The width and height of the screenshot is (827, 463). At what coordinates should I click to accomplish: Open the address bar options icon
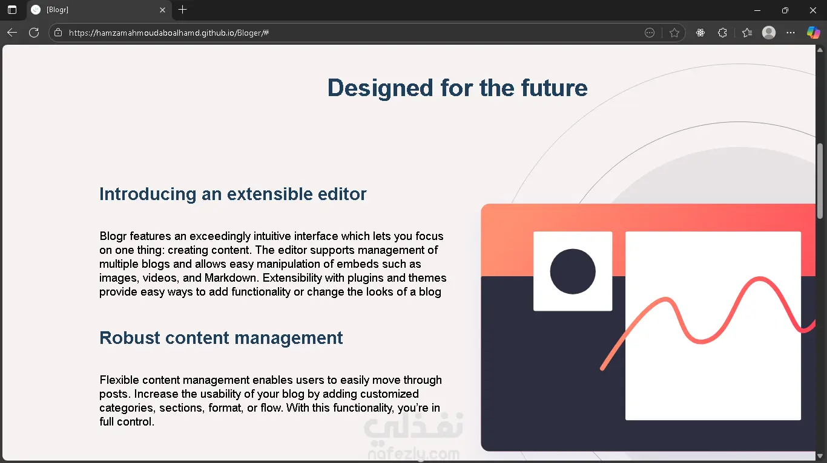650,33
